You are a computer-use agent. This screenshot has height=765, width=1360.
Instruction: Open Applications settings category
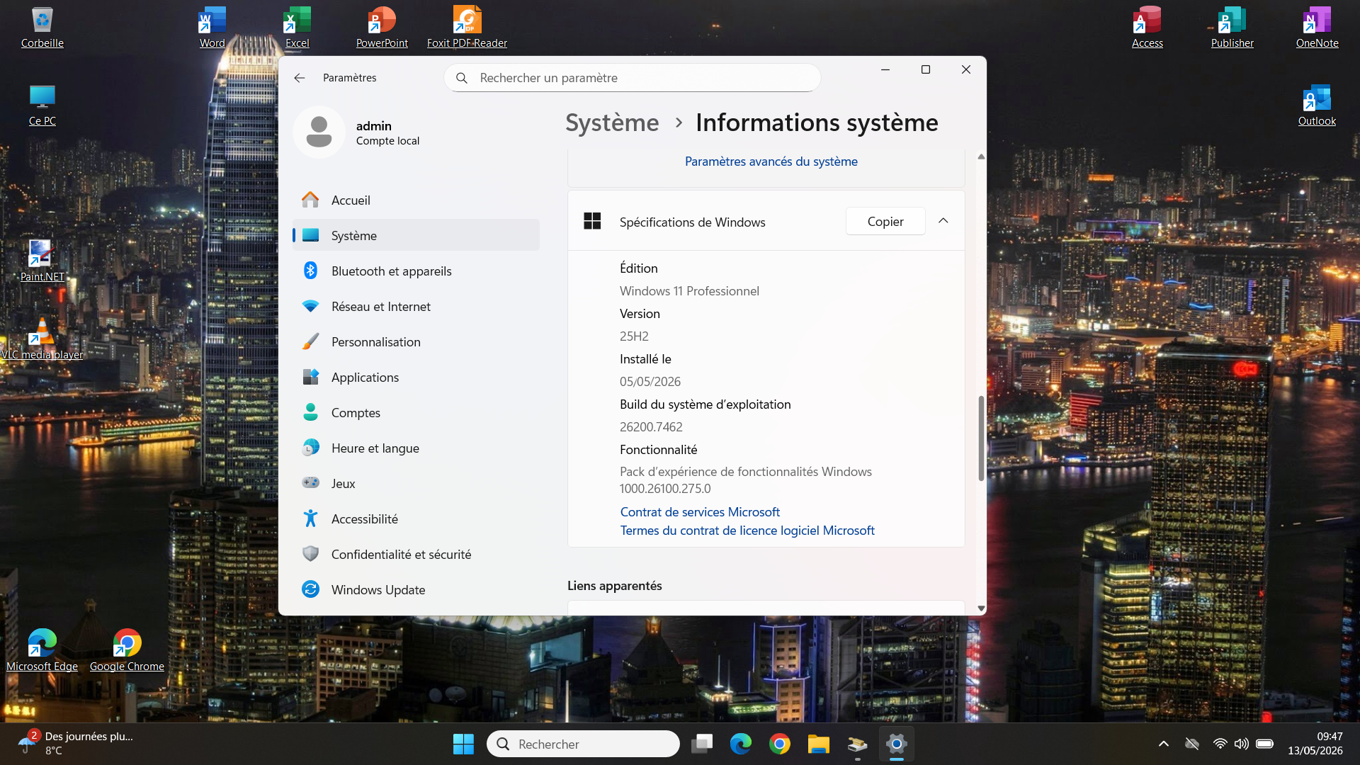[x=416, y=378]
